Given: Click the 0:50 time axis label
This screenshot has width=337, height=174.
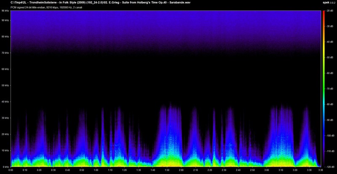Looking at the screenshot, I should 82,170.
